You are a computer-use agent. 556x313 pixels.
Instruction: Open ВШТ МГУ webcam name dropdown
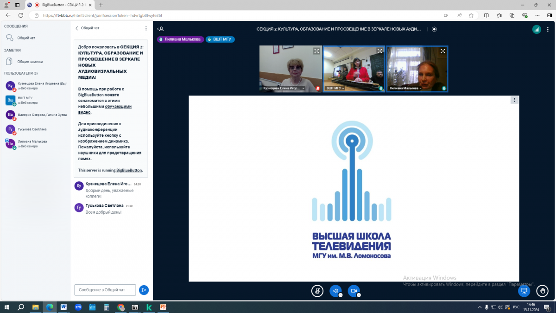tap(335, 88)
